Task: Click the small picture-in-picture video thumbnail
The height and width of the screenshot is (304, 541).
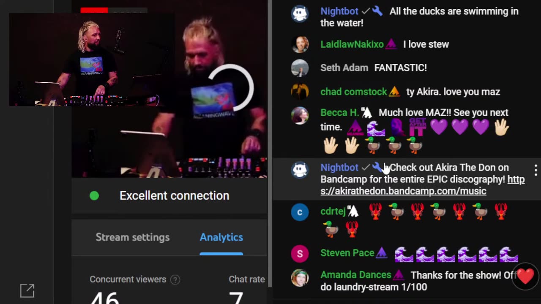Action: pos(92,60)
